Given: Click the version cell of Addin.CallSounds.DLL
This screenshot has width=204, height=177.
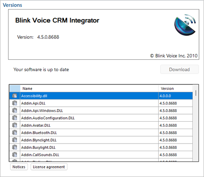Looking at the screenshot, I should click(x=176, y=155).
